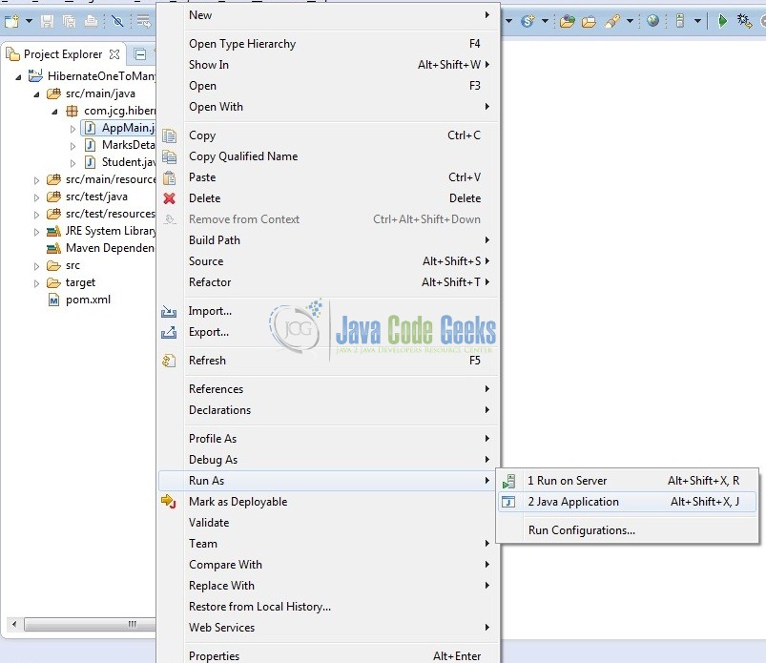
Task: Click the Print toolbar icon
Action: pyautogui.click(x=91, y=21)
